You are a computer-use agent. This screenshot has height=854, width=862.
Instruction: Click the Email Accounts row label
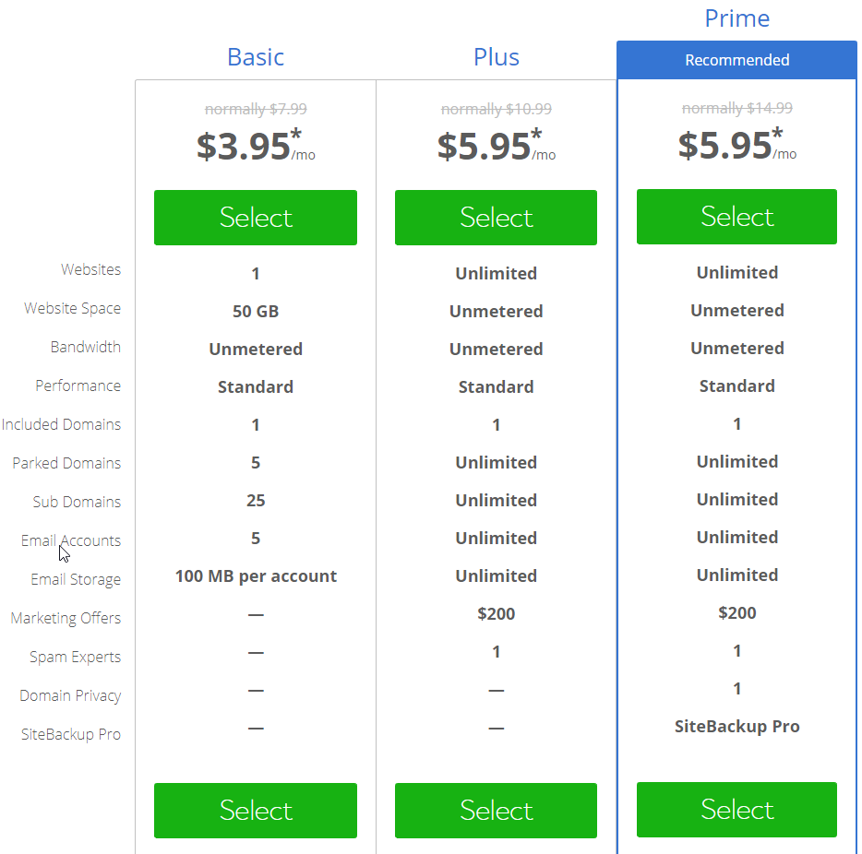71,541
